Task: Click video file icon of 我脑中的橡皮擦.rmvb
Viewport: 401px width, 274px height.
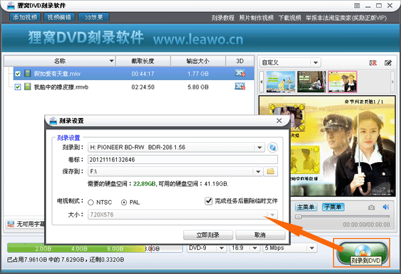Action: [27, 87]
